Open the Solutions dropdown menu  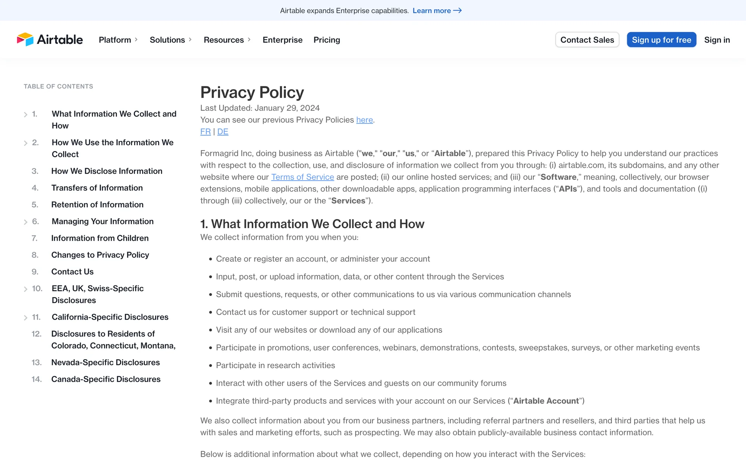(171, 40)
